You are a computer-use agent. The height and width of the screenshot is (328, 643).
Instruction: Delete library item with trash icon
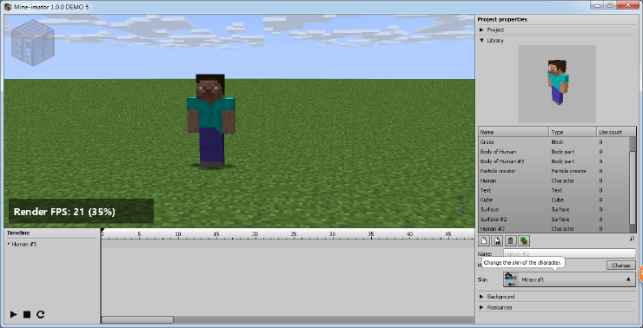(x=510, y=240)
